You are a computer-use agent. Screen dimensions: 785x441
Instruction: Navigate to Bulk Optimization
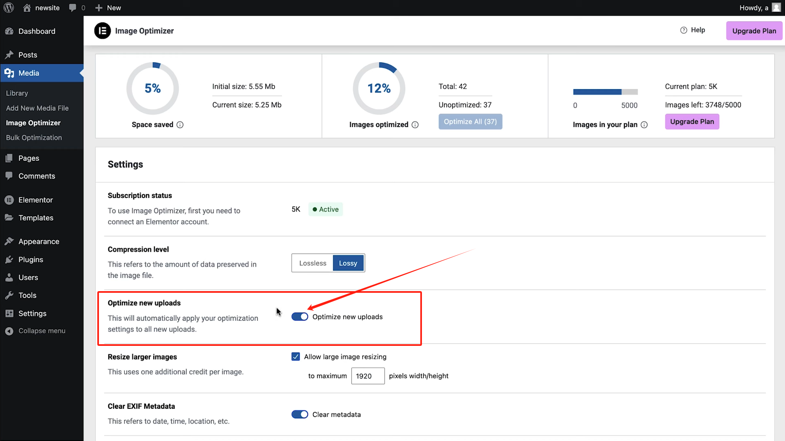coord(34,138)
